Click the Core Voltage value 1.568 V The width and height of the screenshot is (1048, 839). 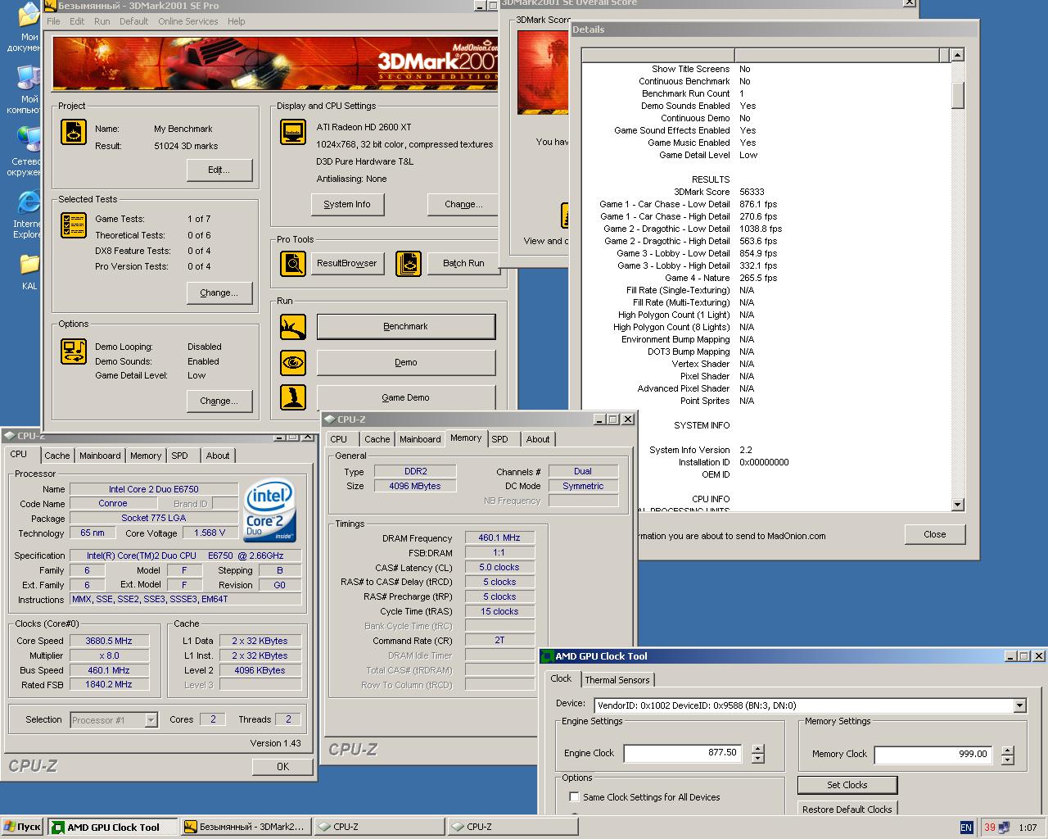coord(210,533)
